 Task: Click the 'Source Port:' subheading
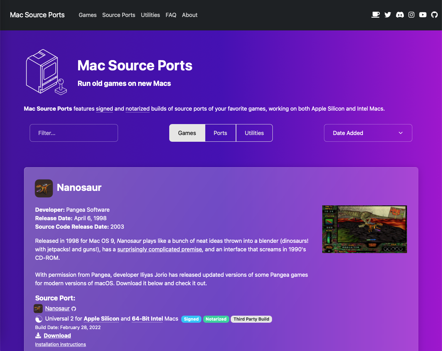[x=55, y=298]
